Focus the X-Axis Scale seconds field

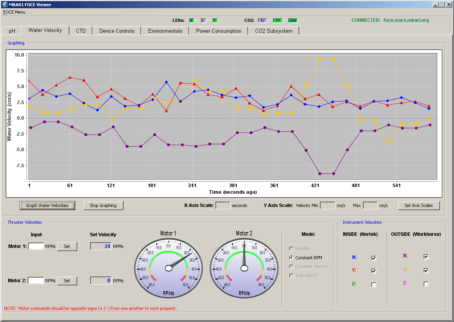pos(223,205)
